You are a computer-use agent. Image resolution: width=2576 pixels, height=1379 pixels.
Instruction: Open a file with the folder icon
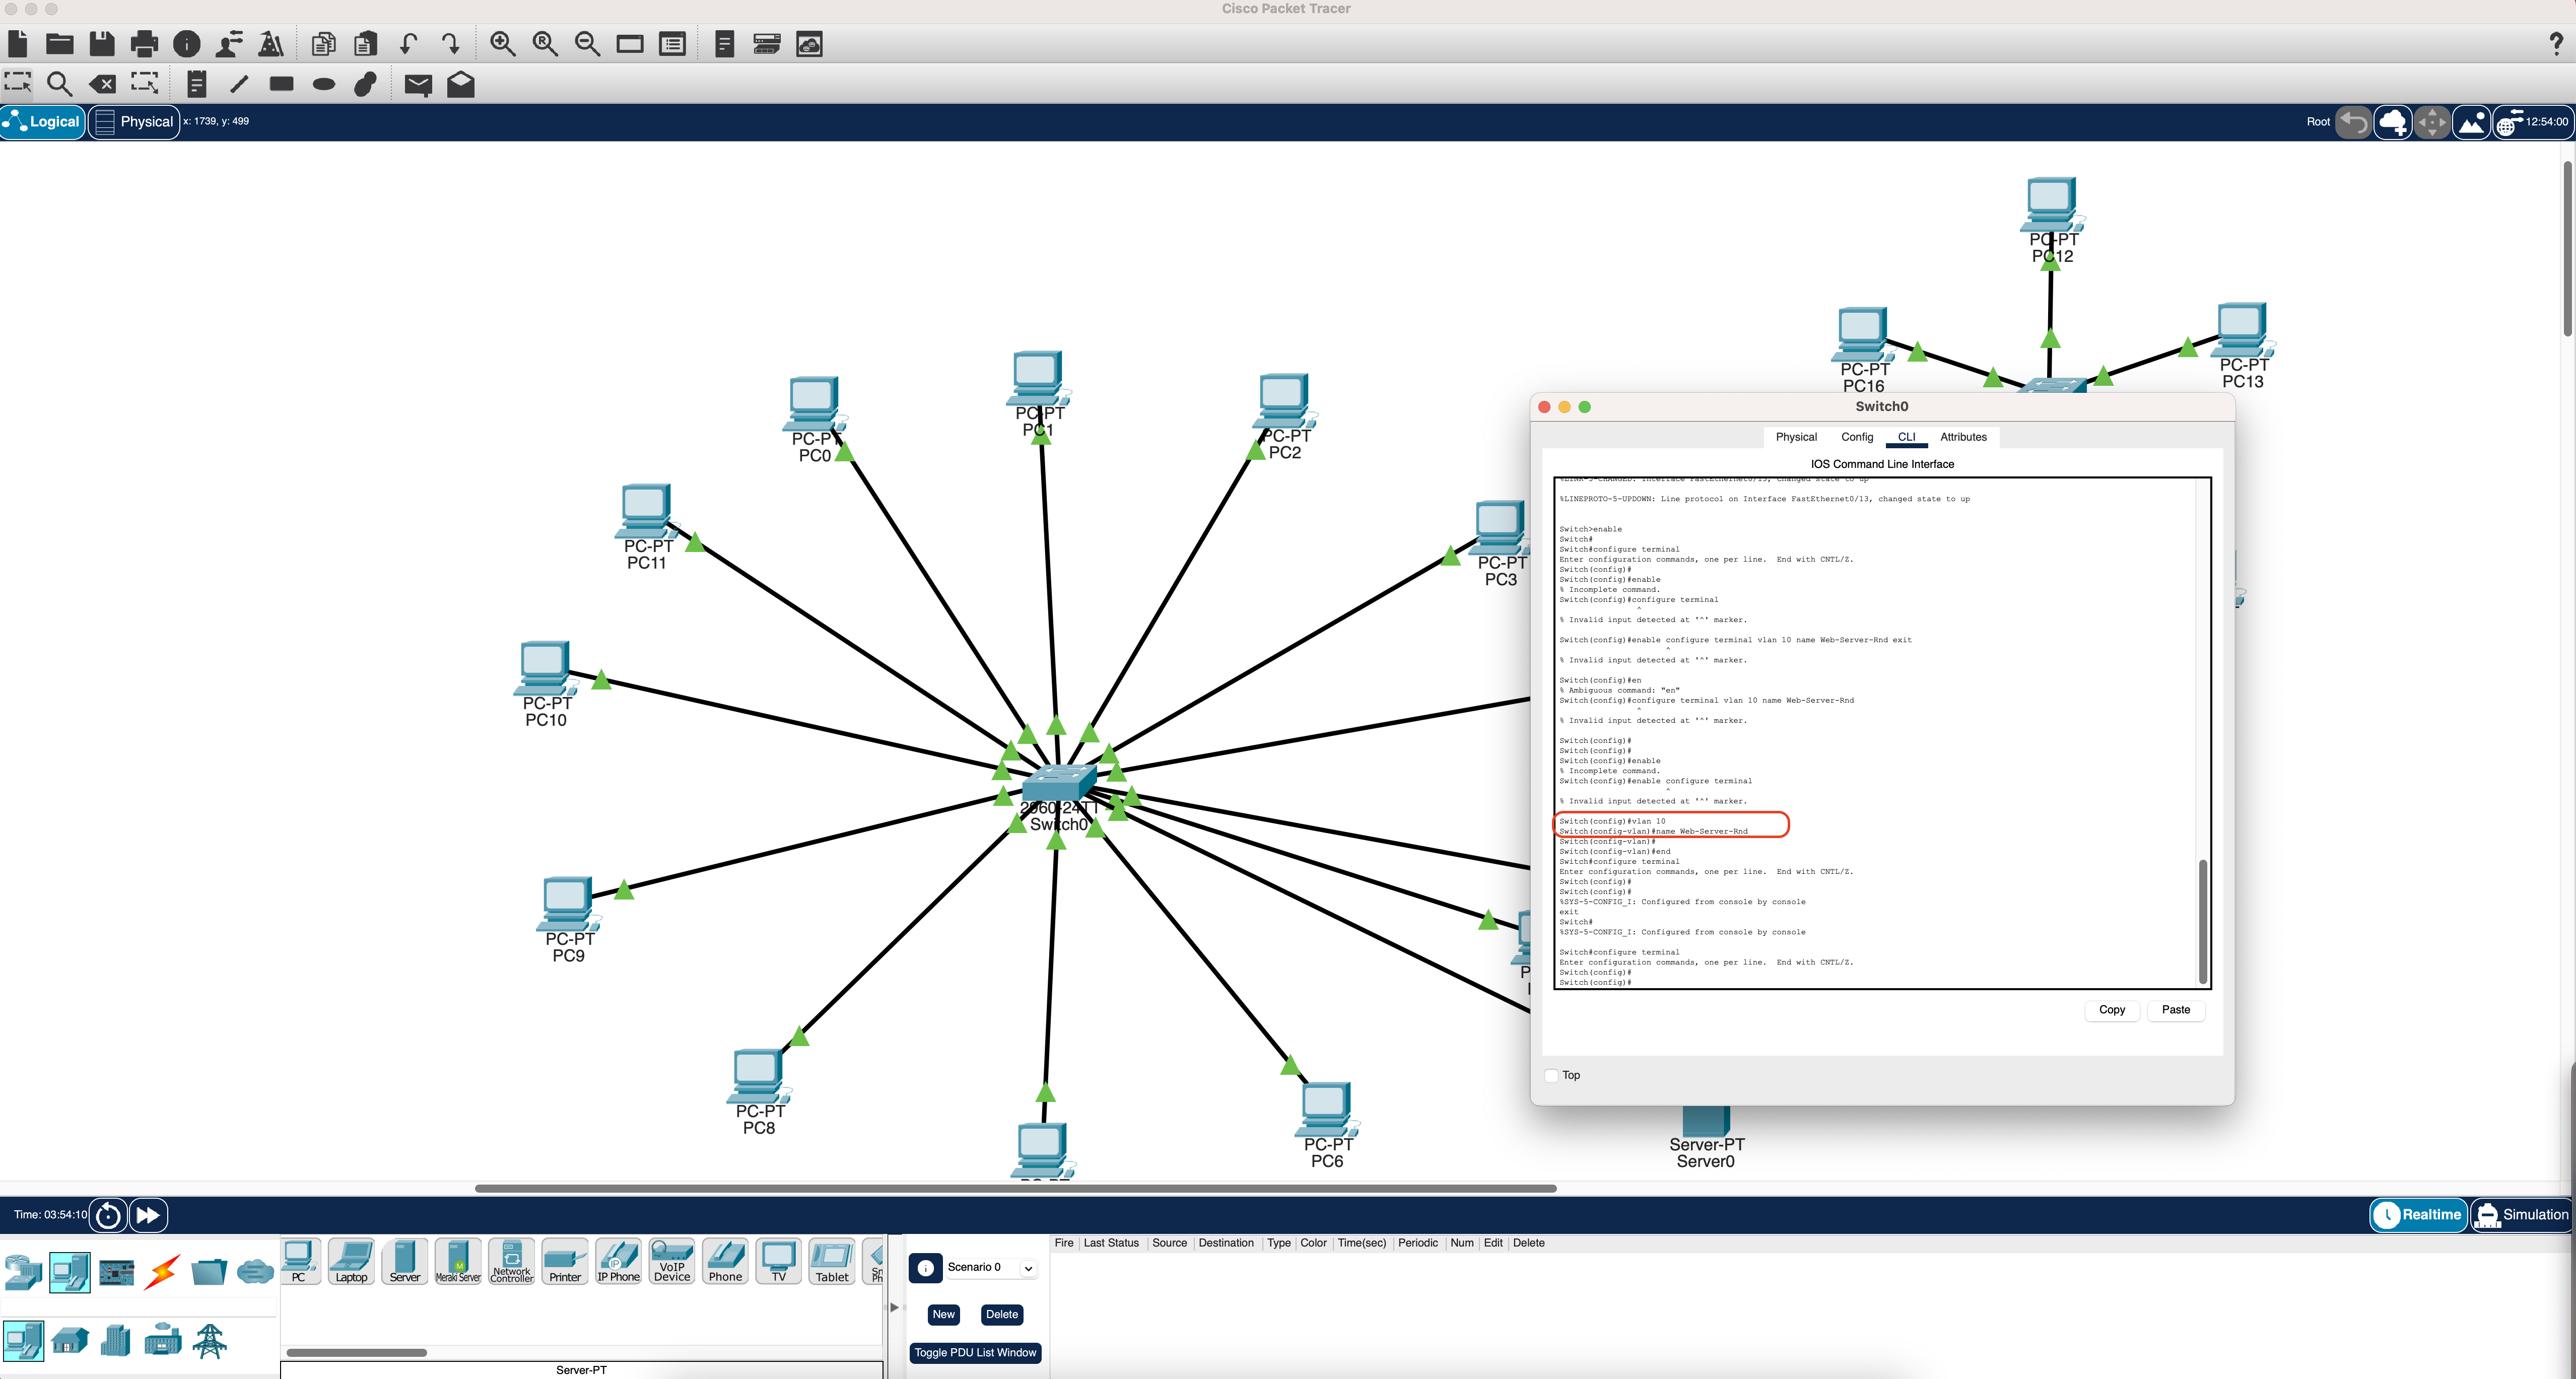pyautogui.click(x=59, y=44)
